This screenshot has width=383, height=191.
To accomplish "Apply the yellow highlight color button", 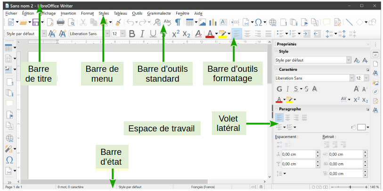I will (x=222, y=34).
